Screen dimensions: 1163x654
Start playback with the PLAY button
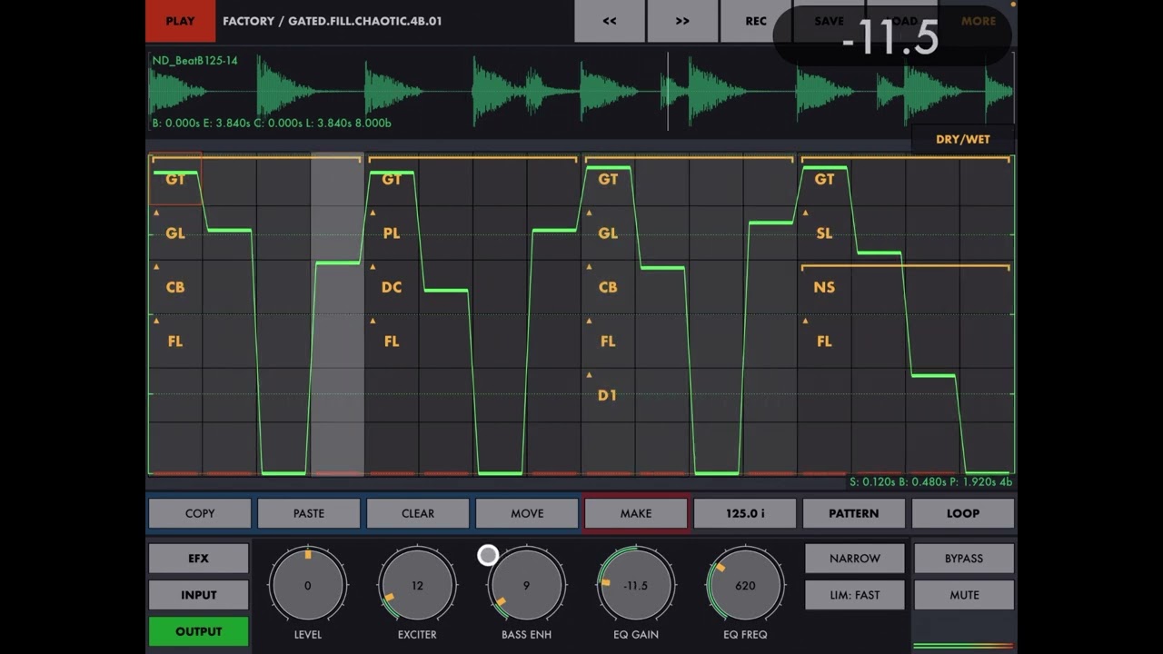[180, 21]
